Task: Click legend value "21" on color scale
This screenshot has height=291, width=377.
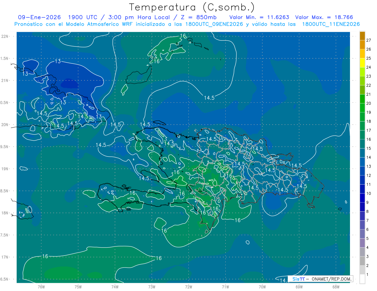Action: point(369,94)
